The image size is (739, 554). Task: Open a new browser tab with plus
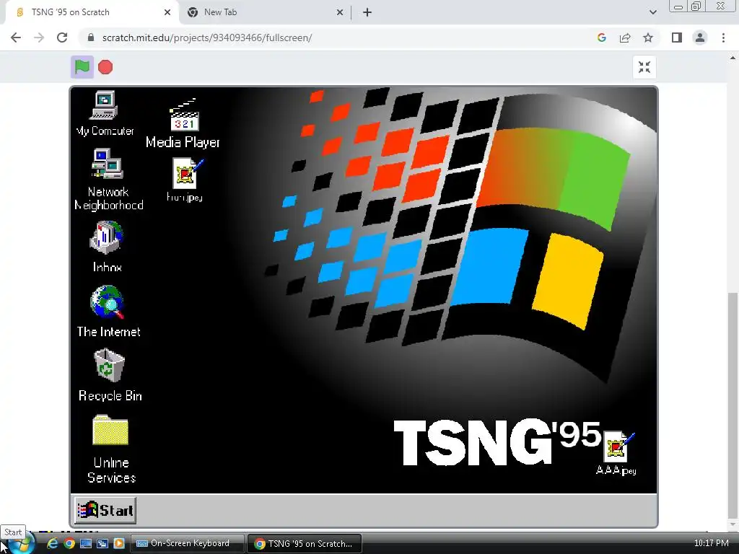tap(367, 12)
